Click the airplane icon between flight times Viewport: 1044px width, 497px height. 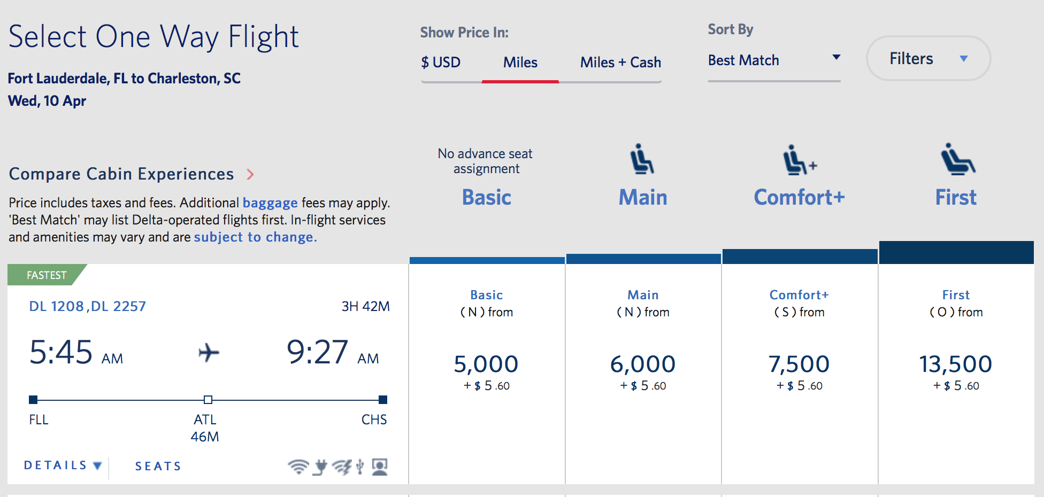coord(209,353)
